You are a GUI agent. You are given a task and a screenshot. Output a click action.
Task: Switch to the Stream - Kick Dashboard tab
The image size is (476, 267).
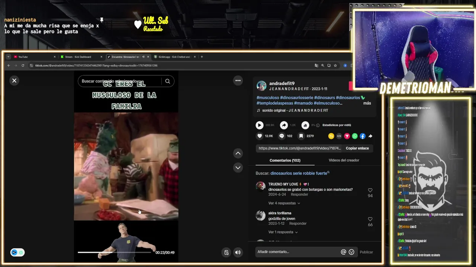[x=81, y=57]
